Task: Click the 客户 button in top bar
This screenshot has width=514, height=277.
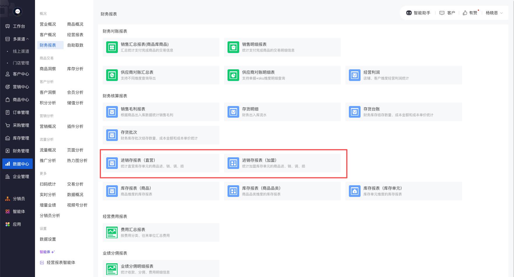Action: coord(447,13)
